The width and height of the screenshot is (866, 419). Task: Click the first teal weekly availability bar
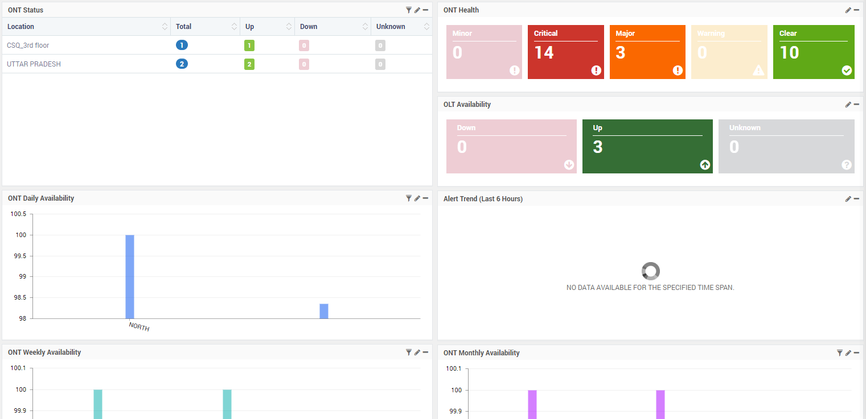pos(98,404)
